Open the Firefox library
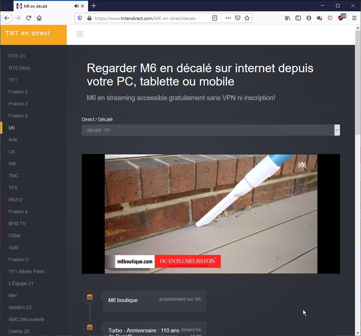The image size is (361, 336). [288, 18]
